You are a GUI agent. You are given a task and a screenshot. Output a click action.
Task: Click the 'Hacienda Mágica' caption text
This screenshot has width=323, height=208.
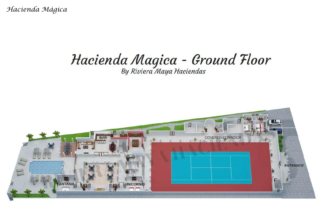(x=37, y=9)
